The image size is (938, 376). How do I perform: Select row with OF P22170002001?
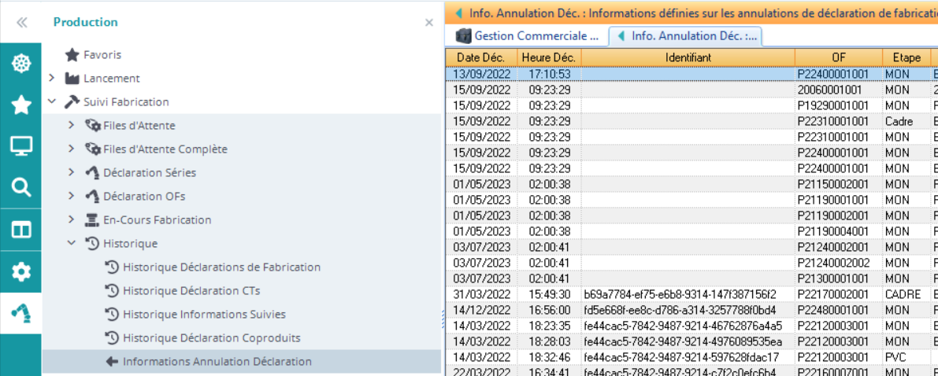(x=833, y=293)
